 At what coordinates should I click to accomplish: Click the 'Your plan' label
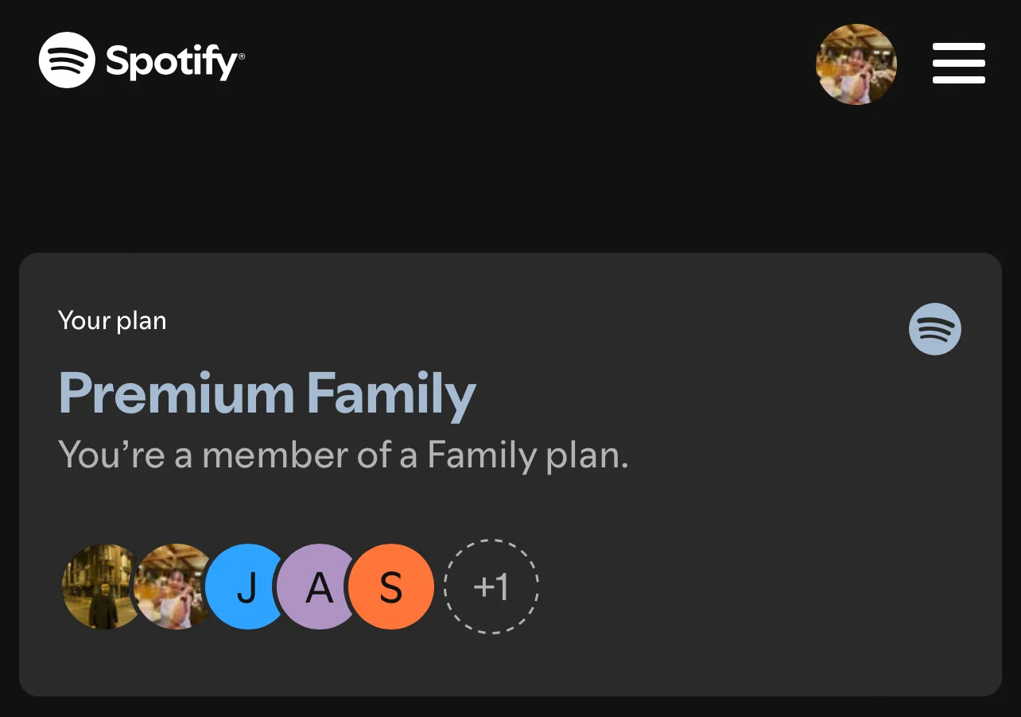coord(112,321)
